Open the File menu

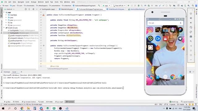6,2
